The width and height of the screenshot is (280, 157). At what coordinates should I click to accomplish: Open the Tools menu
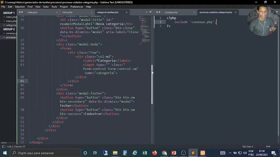click(54, 7)
